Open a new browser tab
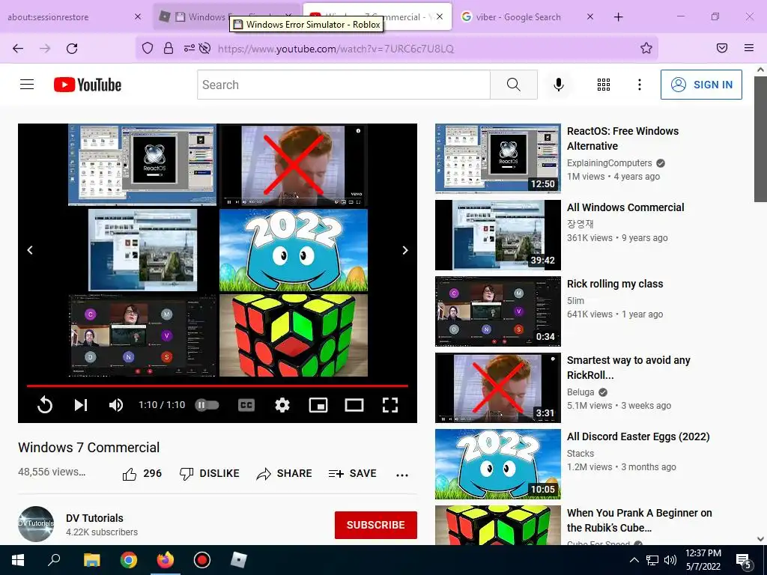 tap(618, 16)
